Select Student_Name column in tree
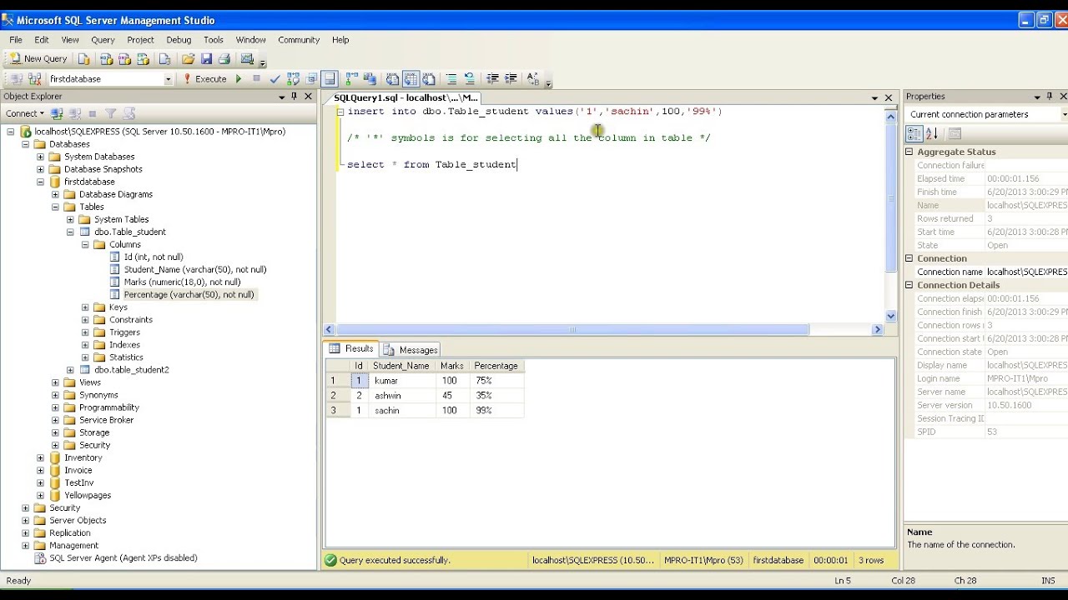Screen dimensions: 1068x600 tap(195, 270)
